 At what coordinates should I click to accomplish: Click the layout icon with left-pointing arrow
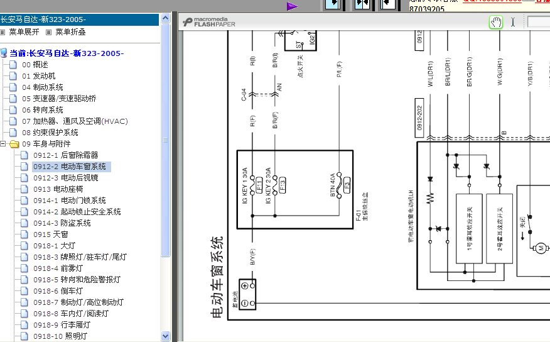(388, 4)
